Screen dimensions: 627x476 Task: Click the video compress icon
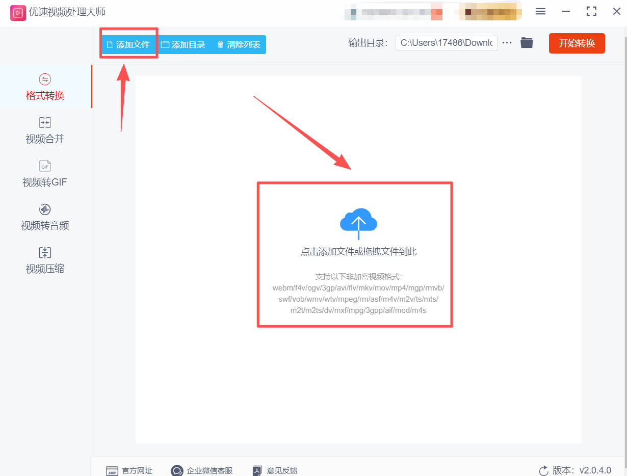[x=45, y=253]
